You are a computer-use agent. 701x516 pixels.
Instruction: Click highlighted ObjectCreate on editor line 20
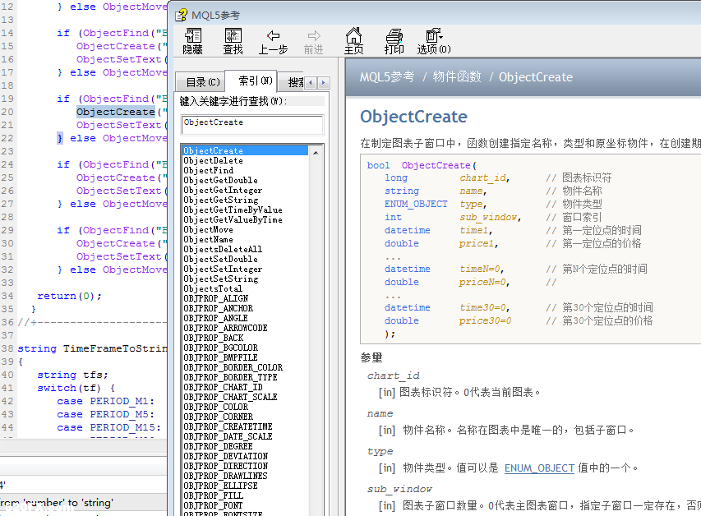click(x=116, y=112)
